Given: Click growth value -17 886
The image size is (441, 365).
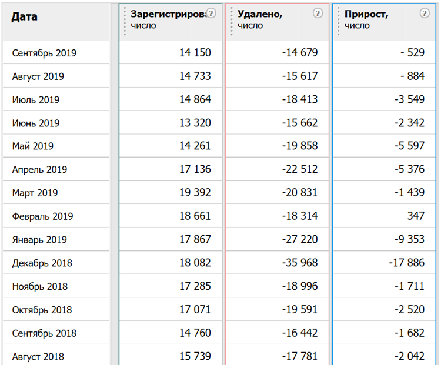Looking at the screenshot, I should (407, 263).
